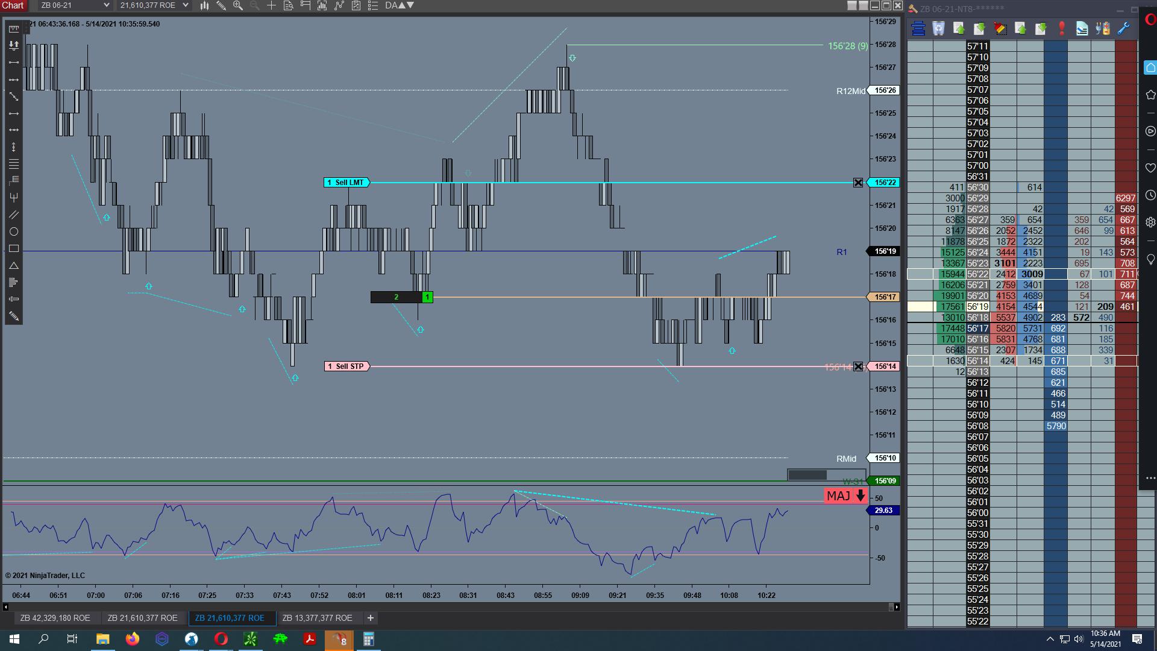This screenshot has height=651, width=1157.
Task: Open Windows taskbar search
Action: coord(43,639)
